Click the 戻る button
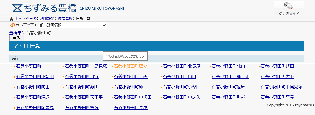Image resolution: width=315 pixels, height=115 pixels. (16, 38)
